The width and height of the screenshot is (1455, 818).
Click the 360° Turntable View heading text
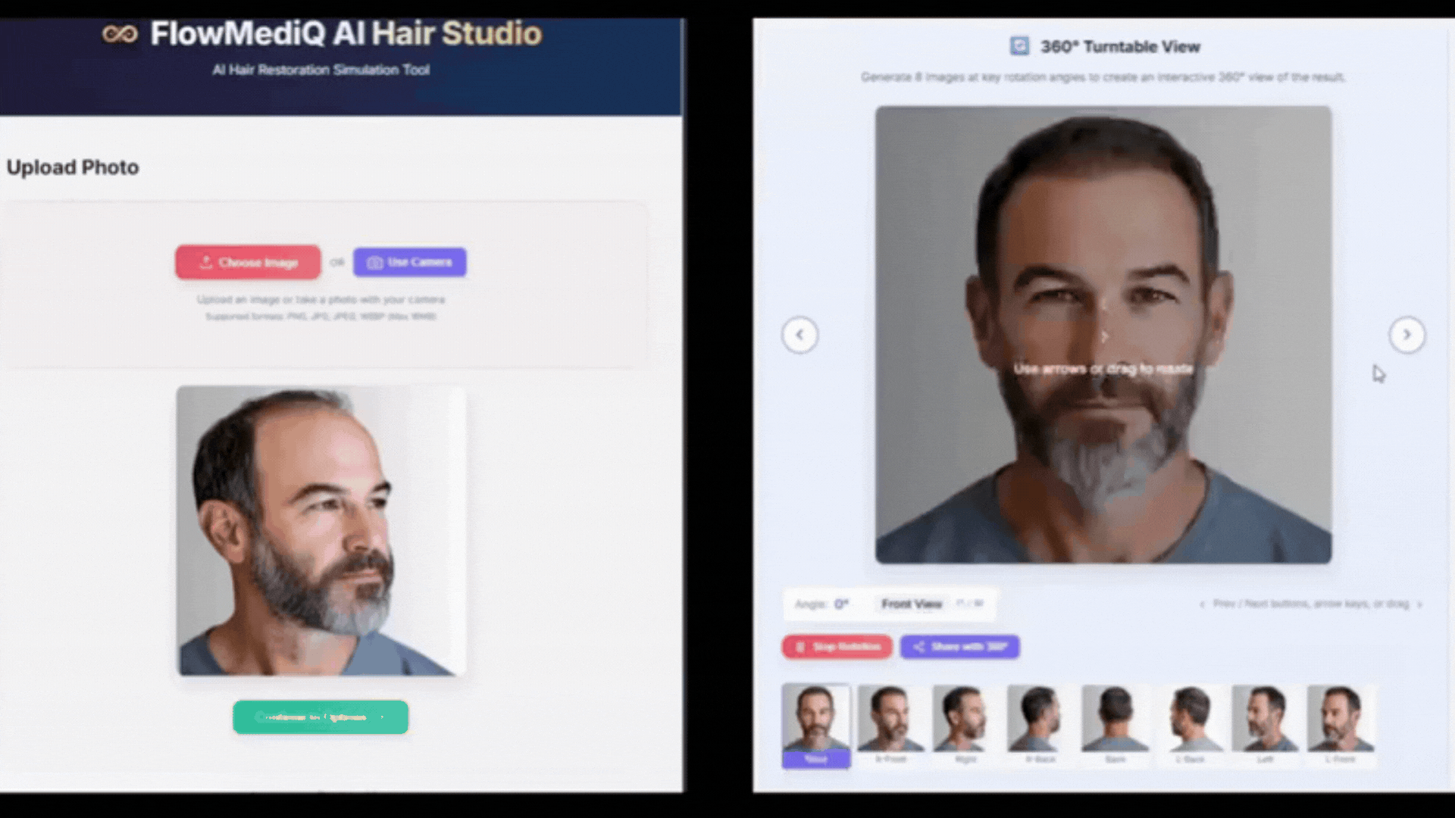[1120, 47]
